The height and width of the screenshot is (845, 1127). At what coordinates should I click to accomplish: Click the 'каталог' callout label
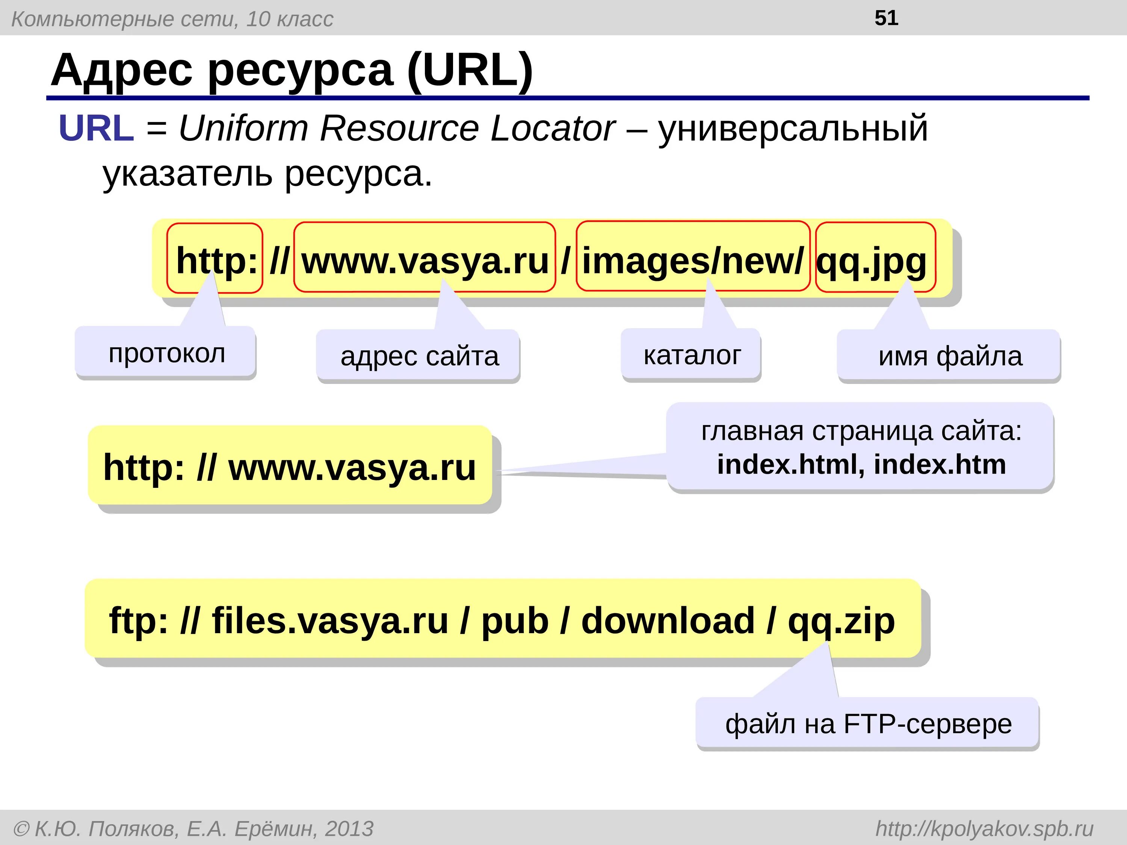pyautogui.click(x=691, y=355)
